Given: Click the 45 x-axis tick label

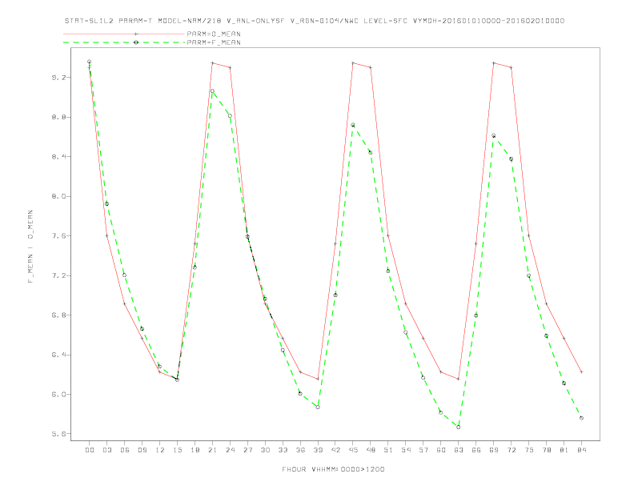Looking at the screenshot, I should tap(353, 450).
